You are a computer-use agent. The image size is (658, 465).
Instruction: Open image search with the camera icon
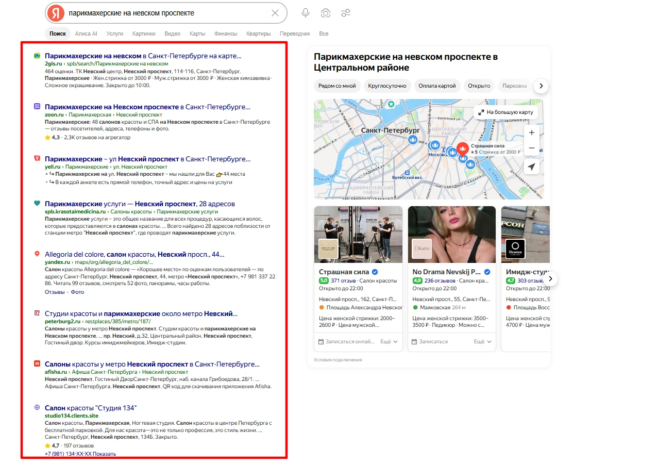click(326, 13)
